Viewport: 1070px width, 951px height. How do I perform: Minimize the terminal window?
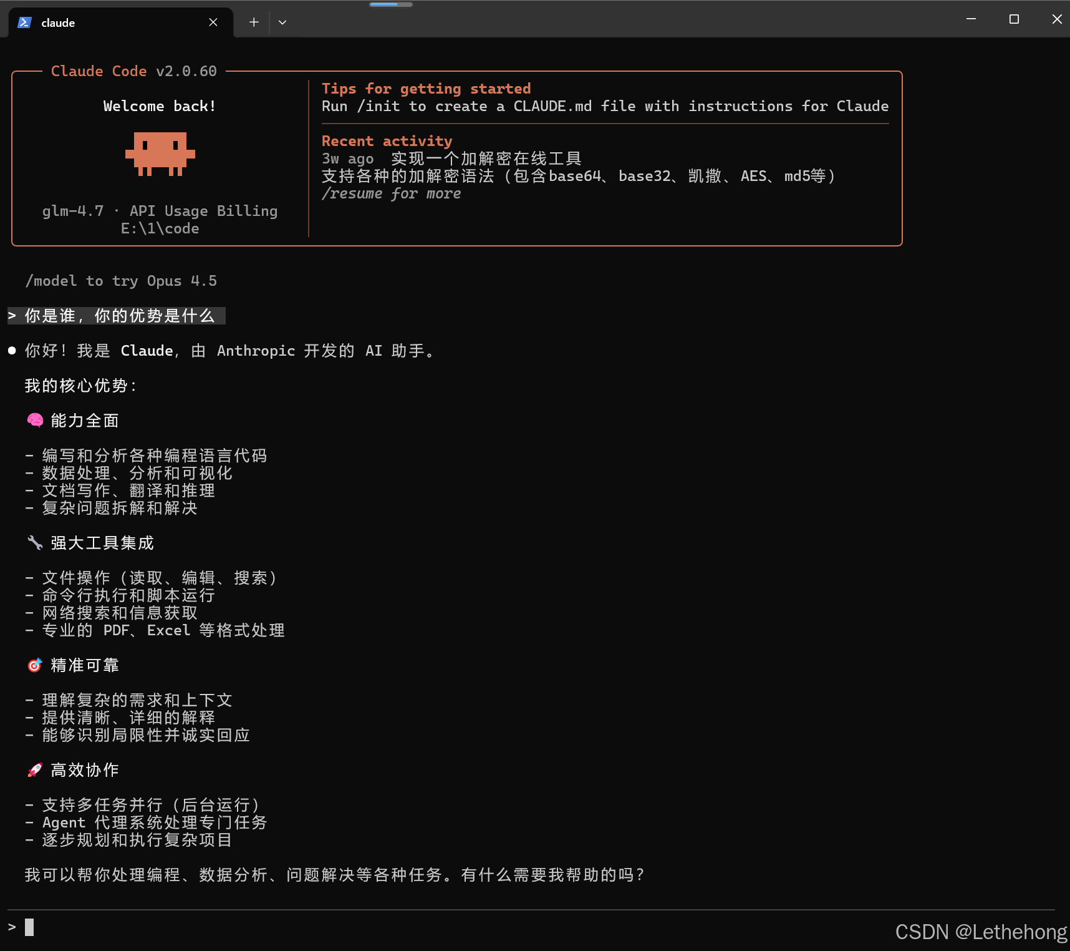pos(971,19)
